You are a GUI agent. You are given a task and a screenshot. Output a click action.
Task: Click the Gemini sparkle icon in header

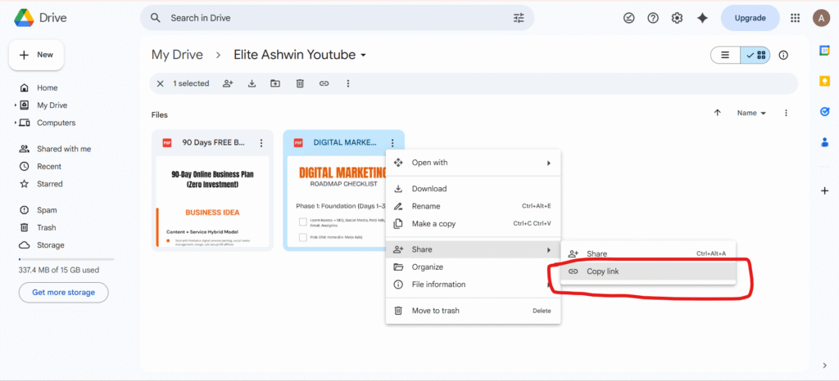click(701, 18)
